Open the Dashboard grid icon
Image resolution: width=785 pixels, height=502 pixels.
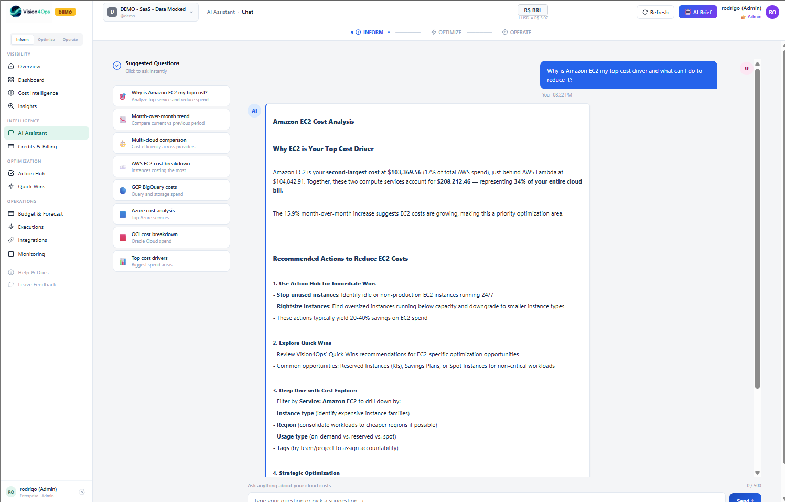(x=11, y=80)
